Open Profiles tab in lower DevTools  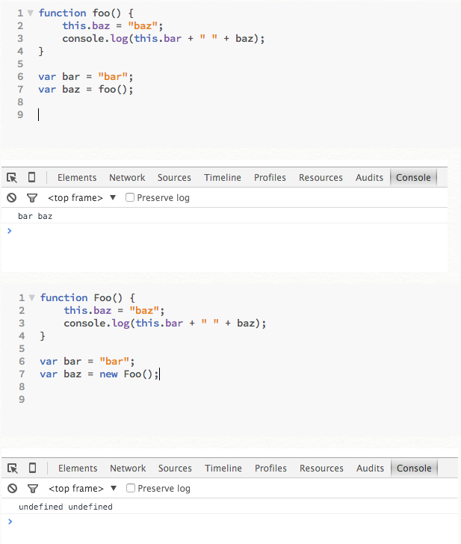click(x=270, y=469)
